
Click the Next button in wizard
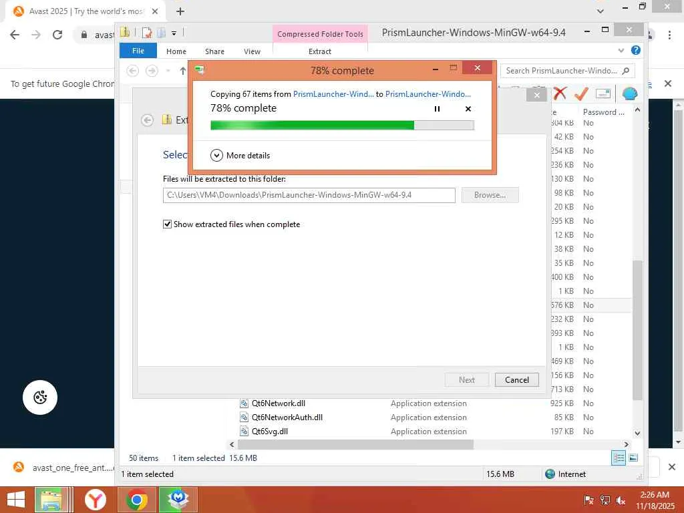click(467, 380)
